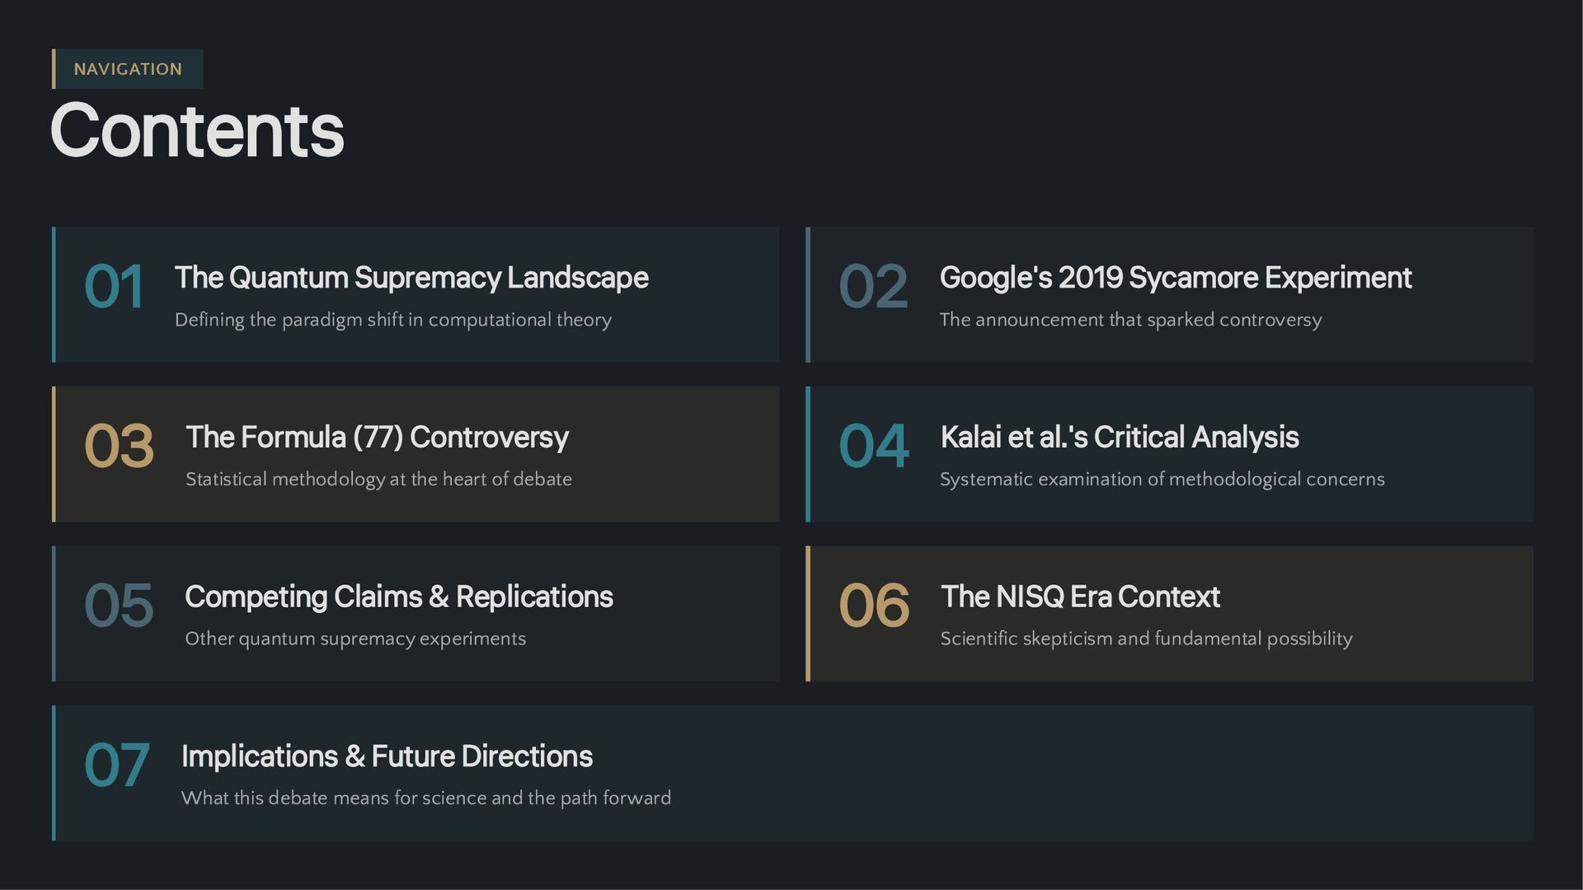Select the Contents slide title
This screenshot has height=890, width=1583.
[197, 130]
